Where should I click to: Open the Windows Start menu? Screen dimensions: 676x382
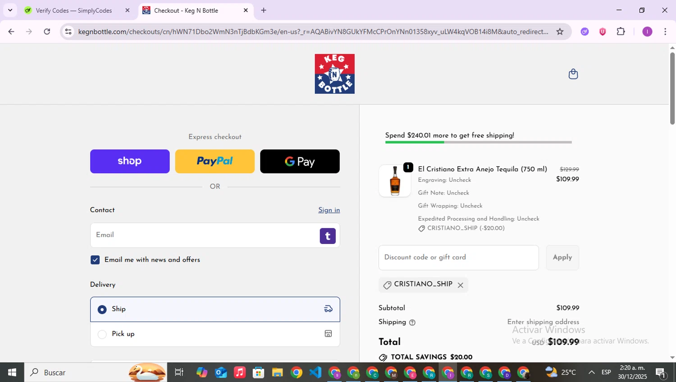pos(12,373)
